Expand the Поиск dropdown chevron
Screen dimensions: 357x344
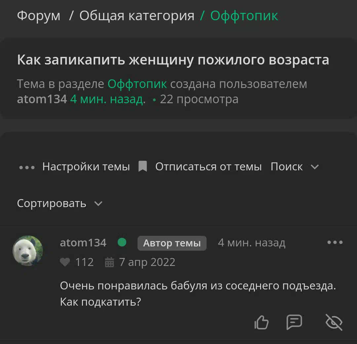click(315, 167)
